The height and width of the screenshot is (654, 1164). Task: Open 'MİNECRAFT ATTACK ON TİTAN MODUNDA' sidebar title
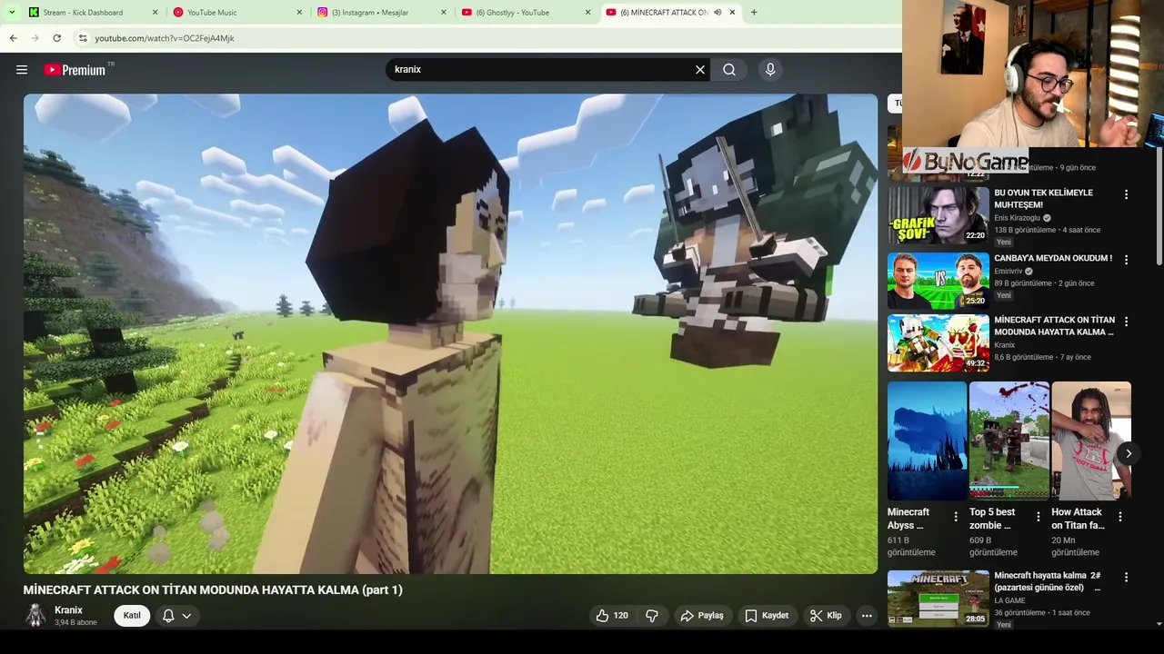(x=1054, y=326)
